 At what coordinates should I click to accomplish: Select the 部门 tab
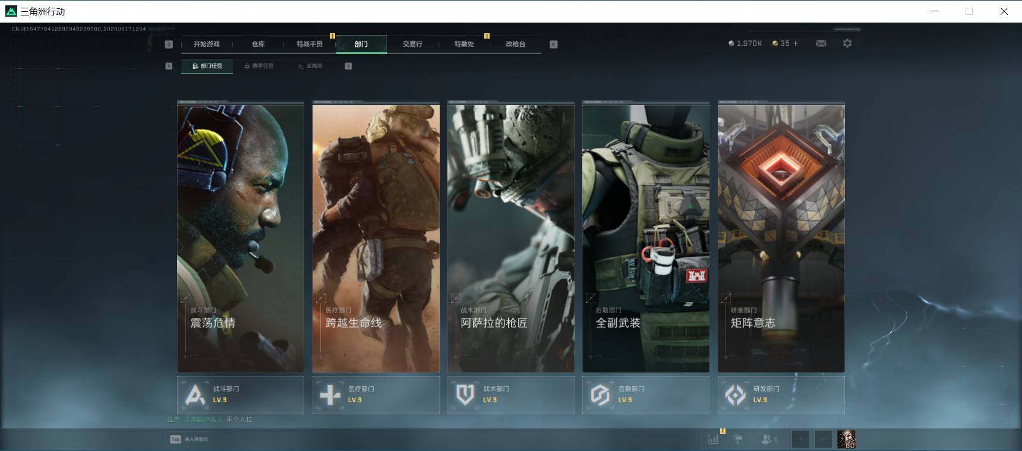tap(361, 44)
